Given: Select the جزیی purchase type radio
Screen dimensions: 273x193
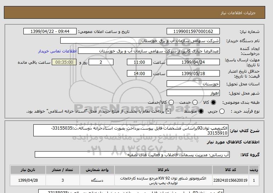Looking at the screenshot, I should tap(222, 111).
